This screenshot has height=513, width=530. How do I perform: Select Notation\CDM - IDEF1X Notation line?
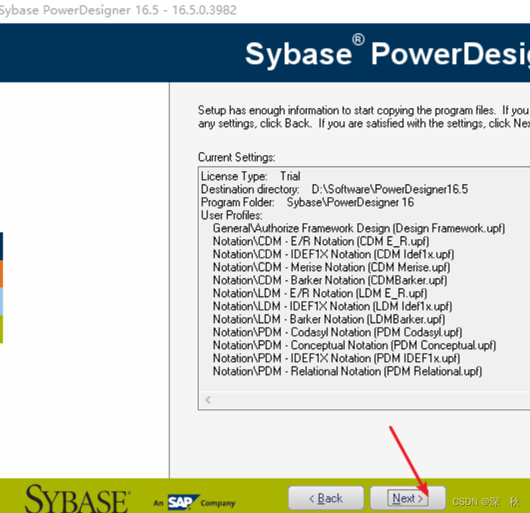[334, 255]
